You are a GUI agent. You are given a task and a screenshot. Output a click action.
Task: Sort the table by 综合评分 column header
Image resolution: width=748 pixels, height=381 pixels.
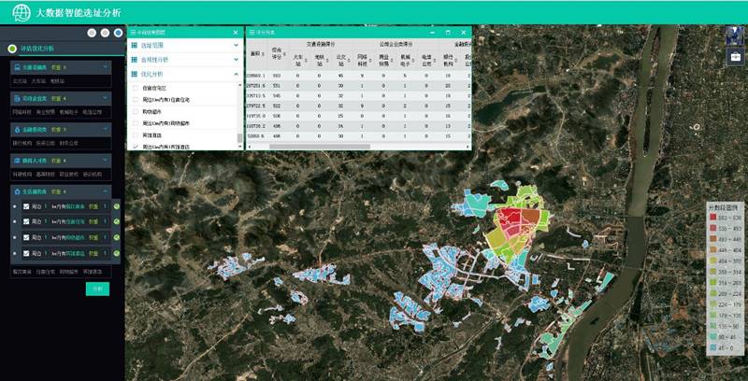pyautogui.click(x=277, y=56)
